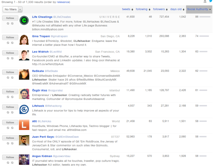Click the @lifehackorg handle
Screen dimensions: 213x168
[x=53, y=106]
